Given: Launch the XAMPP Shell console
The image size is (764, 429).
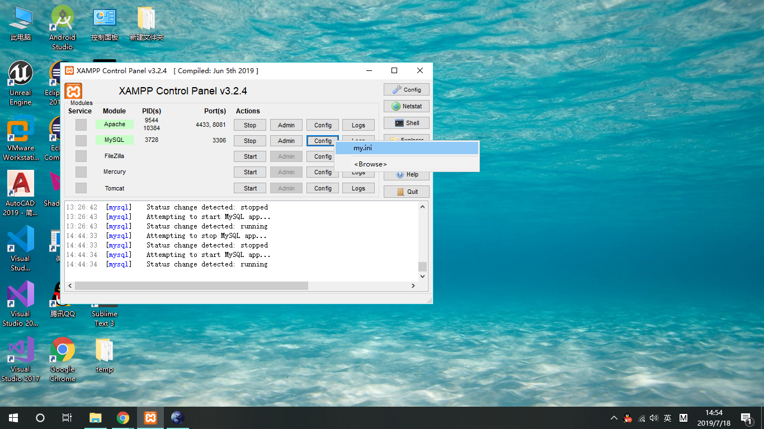Looking at the screenshot, I should [406, 123].
